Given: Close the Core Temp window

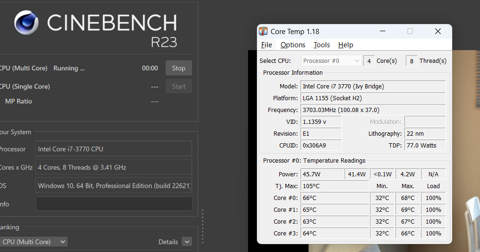Looking at the screenshot, I should pyautogui.click(x=438, y=31).
